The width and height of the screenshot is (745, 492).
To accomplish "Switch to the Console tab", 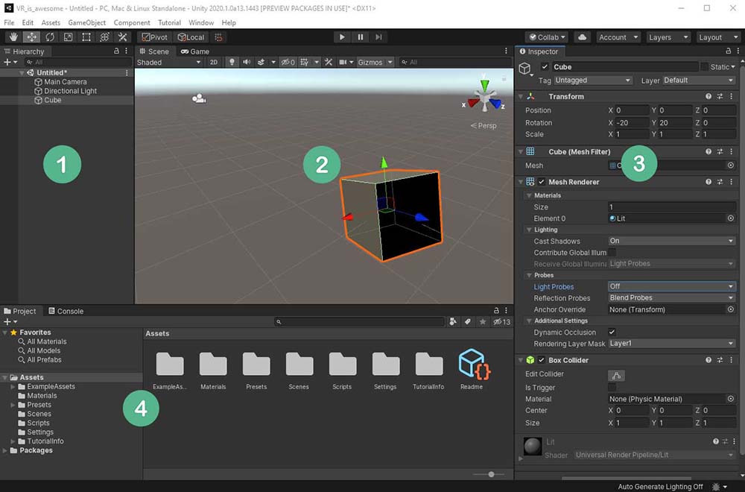I will point(66,312).
